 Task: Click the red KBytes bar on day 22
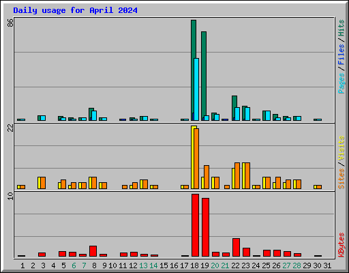(236, 248)
